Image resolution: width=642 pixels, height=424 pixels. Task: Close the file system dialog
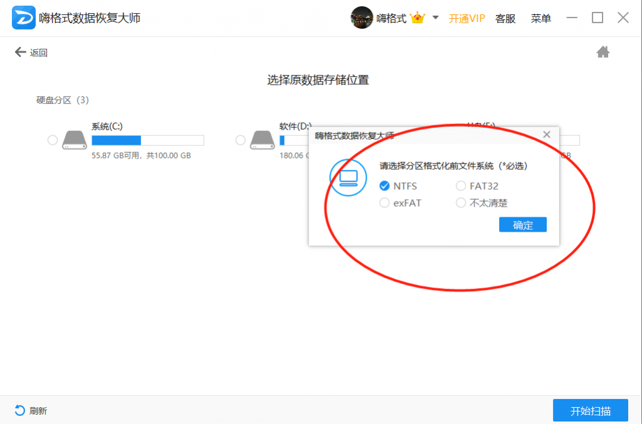(547, 135)
